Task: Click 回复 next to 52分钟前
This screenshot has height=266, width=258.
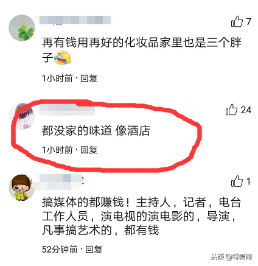Action: point(94,250)
